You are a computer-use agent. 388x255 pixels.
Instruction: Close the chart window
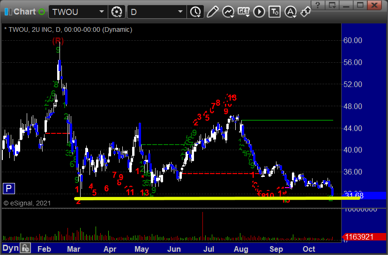tap(374, 5)
